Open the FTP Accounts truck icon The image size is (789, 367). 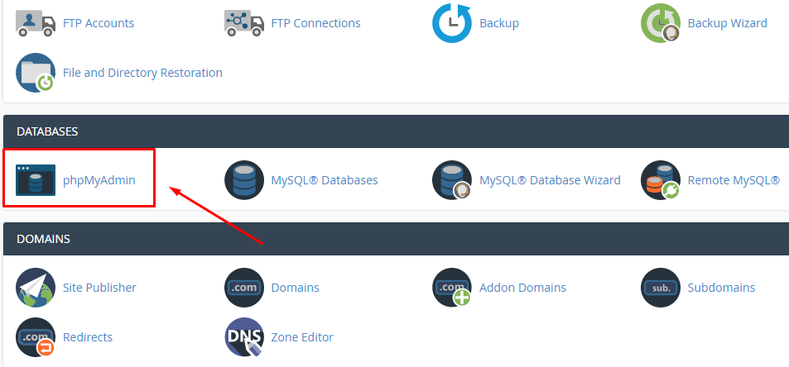36,23
